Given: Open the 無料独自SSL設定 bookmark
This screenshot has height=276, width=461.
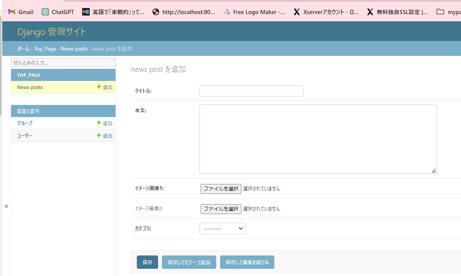Looking at the screenshot, I should pyautogui.click(x=370, y=12).
